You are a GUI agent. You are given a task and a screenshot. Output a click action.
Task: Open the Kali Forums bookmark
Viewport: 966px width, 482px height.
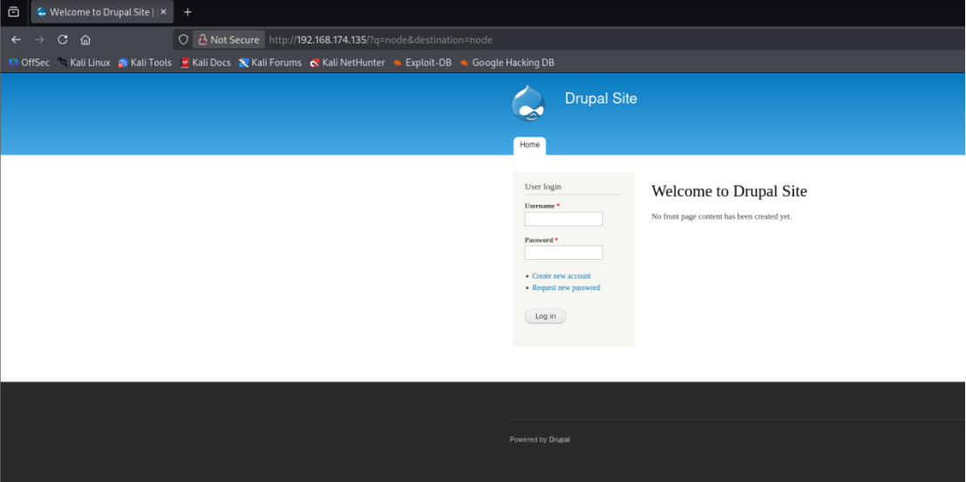[x=270, y=62]
